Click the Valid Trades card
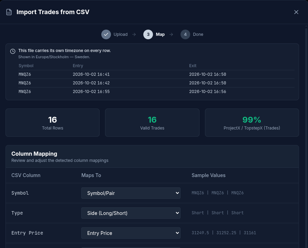 [152, 123]
